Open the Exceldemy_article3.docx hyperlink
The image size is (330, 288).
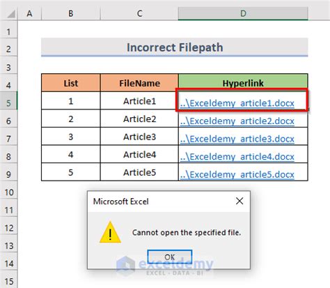click(x=237, y=139)
